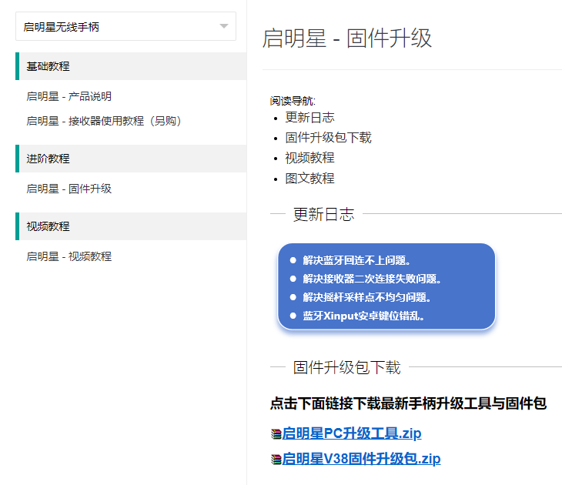Click the 阅读导航 label

[x=293, y=101]
